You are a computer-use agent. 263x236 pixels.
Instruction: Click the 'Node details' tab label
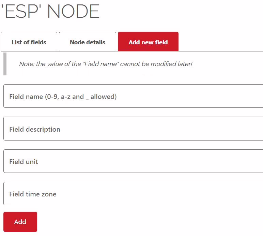coord(88,42)
